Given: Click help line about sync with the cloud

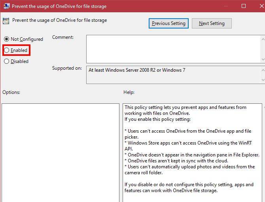Looking at the screenshot, I should (x=176, y=161).
